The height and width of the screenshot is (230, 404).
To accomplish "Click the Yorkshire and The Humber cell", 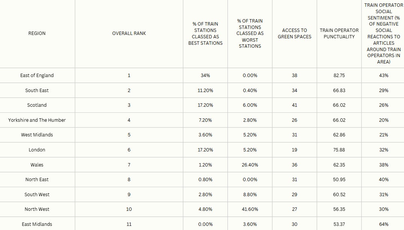I will [37, 120].
